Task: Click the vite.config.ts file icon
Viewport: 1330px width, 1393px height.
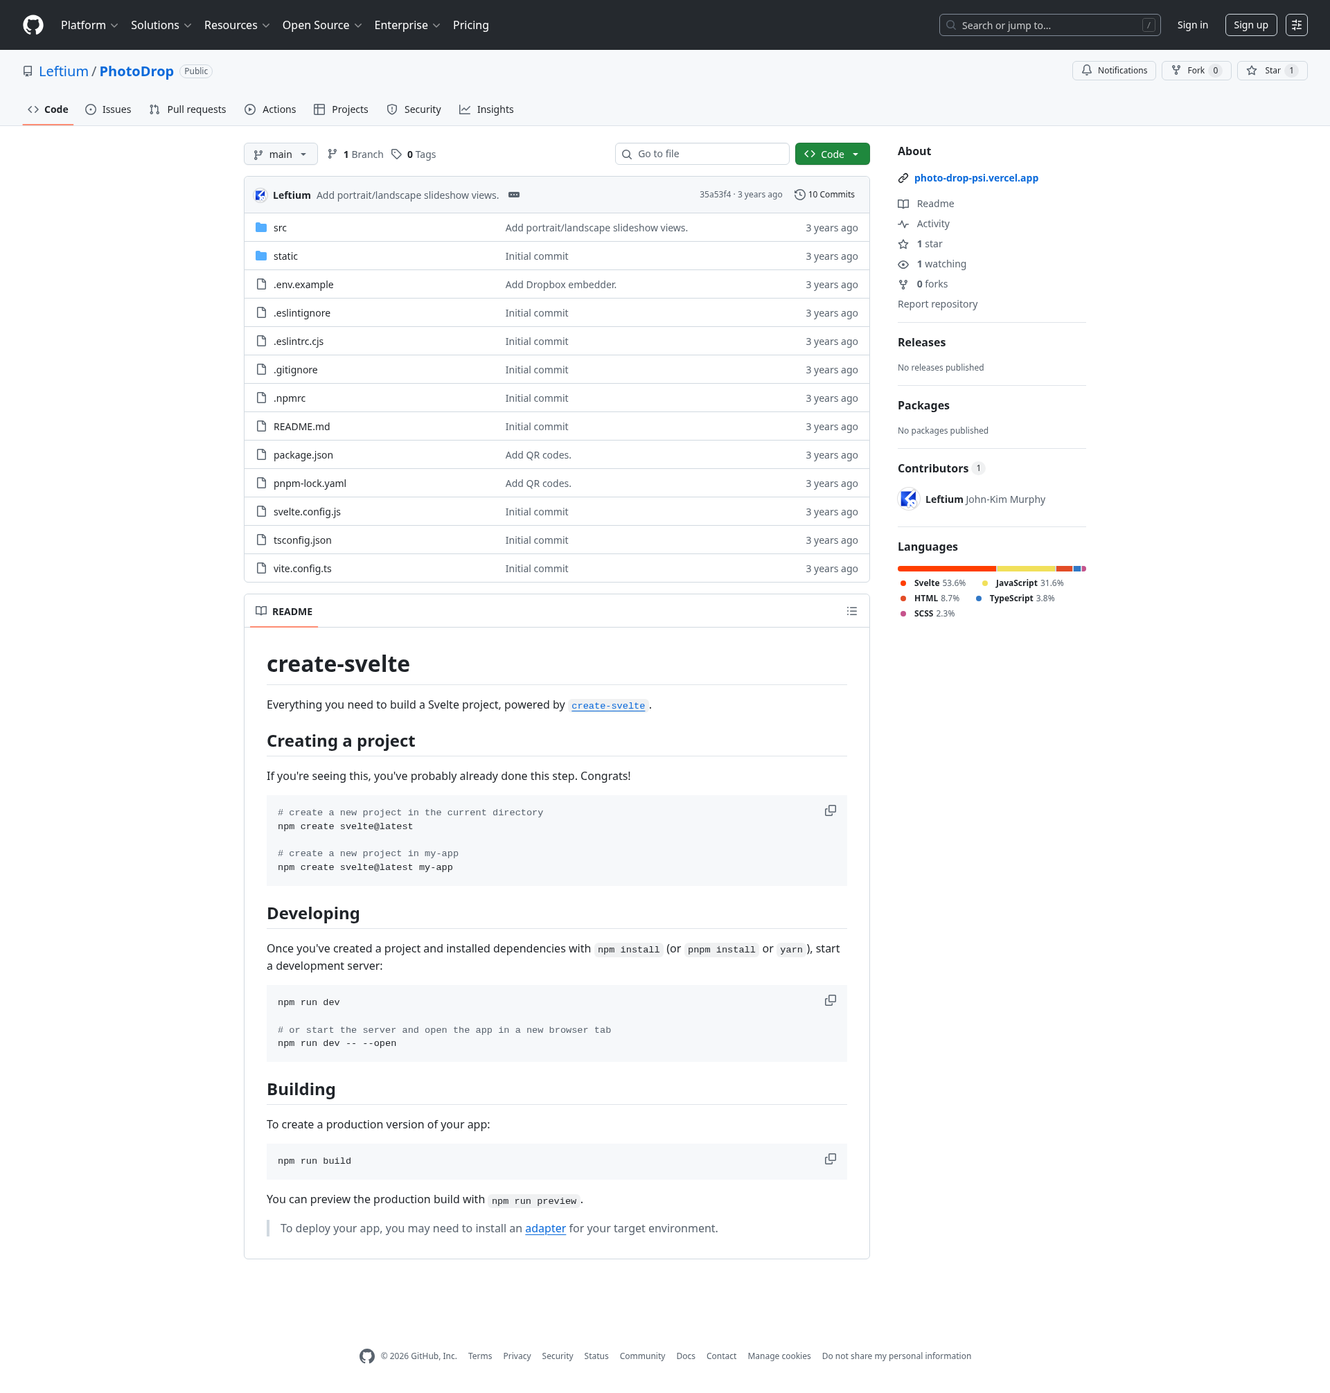Action: tap(261, 568)
